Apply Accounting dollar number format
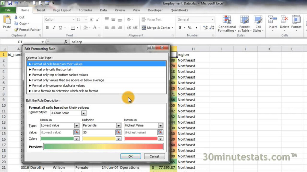Image resolution: width=307 pixels, height=172 pixels. pyautogui.click(x=180, y=28)
